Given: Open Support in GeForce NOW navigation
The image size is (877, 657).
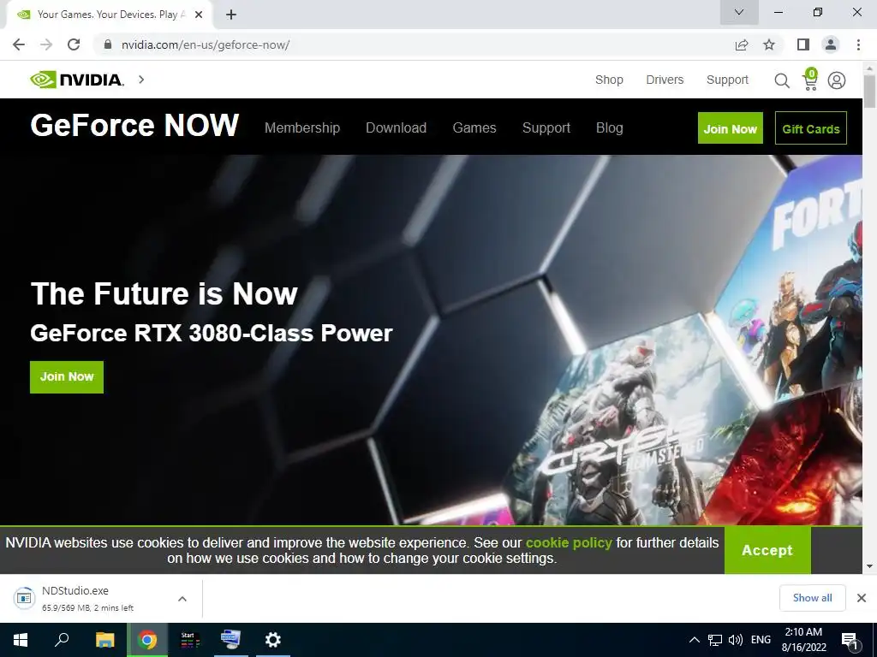Looking at the screenshot, I should tap(546, 128).
